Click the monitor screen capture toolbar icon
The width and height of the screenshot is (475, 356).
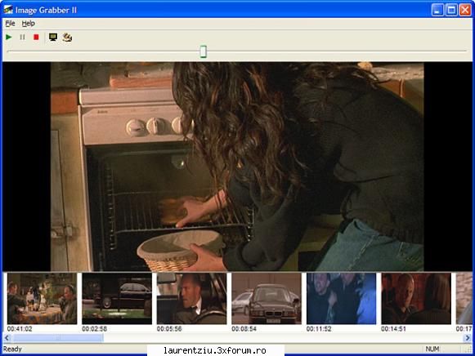53,38
